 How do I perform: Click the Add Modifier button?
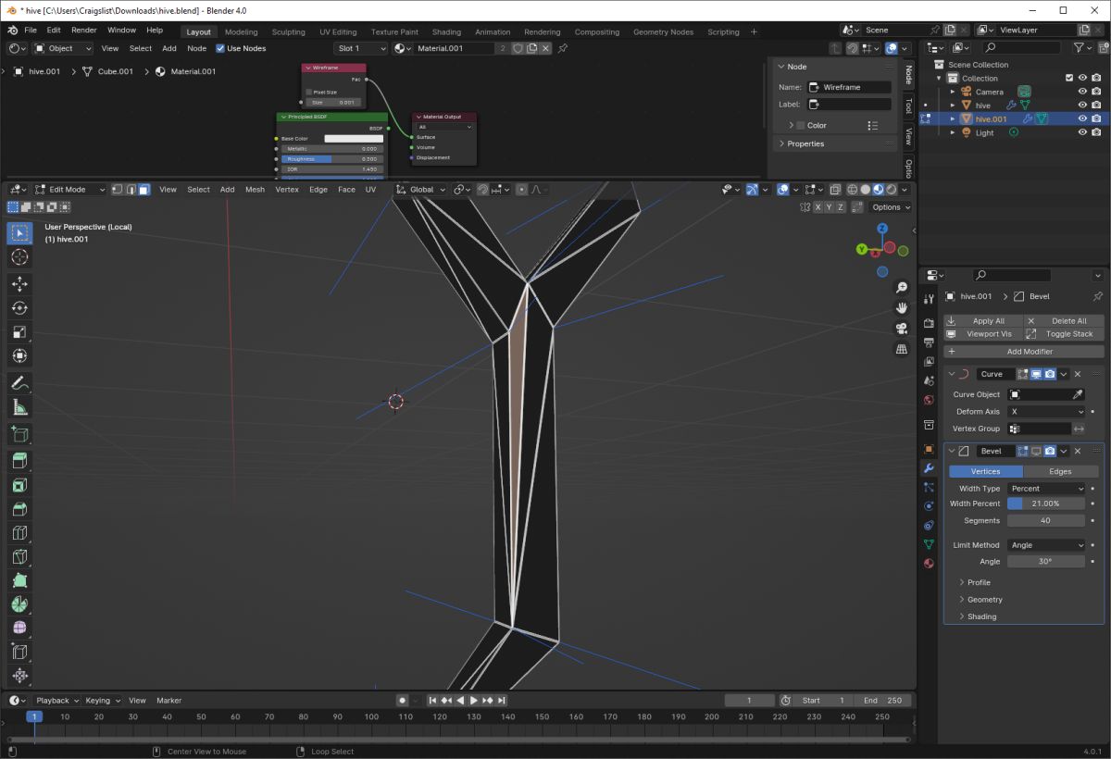pos(1024,352)
